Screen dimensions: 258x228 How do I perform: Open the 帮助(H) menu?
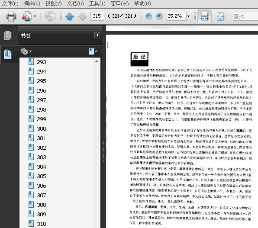[142, 3]
